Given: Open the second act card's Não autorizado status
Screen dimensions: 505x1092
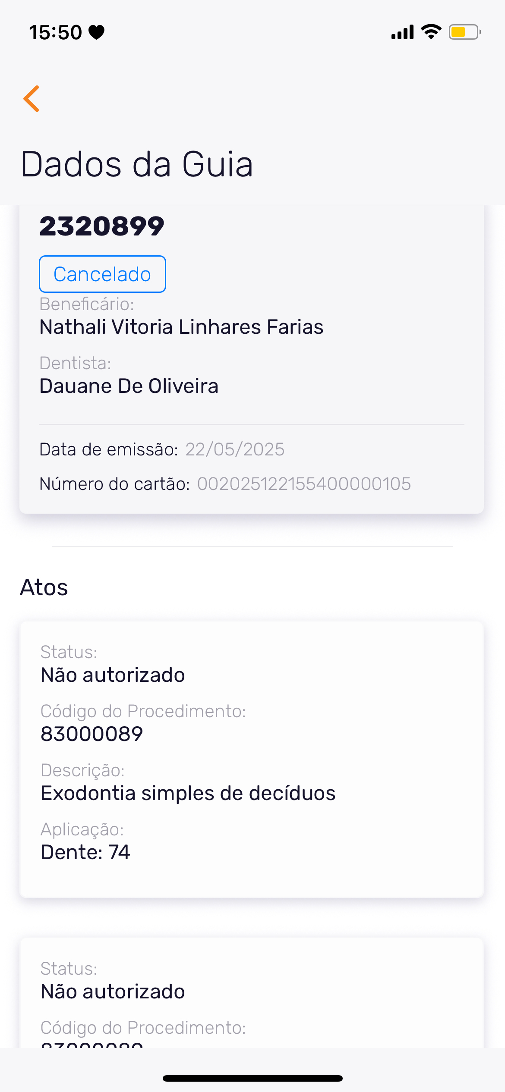Looking at the screenshot, I should [113, 992].
